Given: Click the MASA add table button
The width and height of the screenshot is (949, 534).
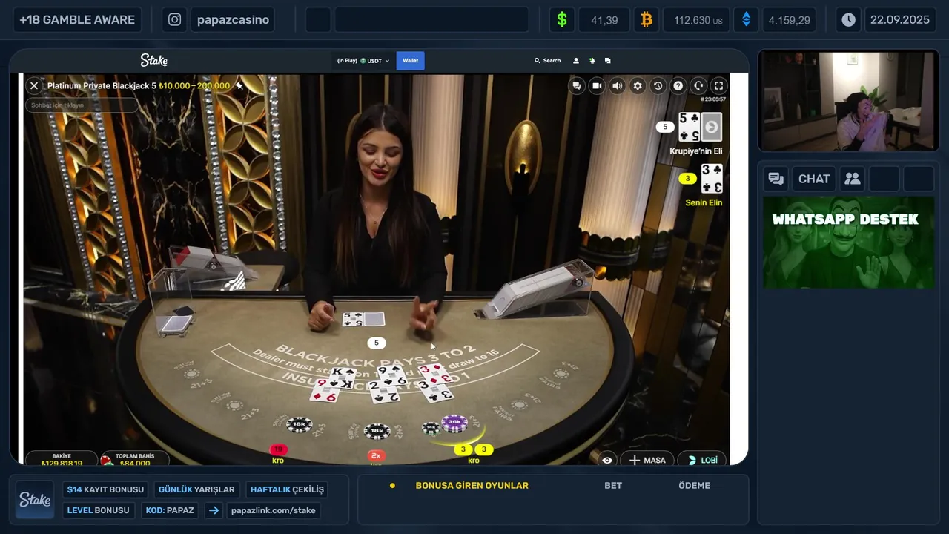Looking at the screenshot, I should pos(647,461).
